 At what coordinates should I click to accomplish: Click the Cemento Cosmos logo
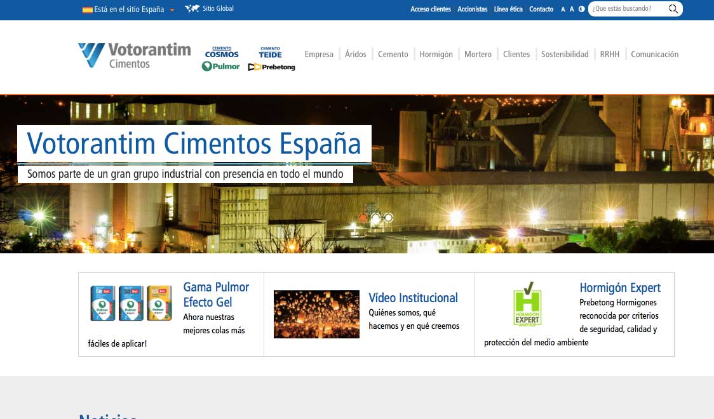(220, 52)
